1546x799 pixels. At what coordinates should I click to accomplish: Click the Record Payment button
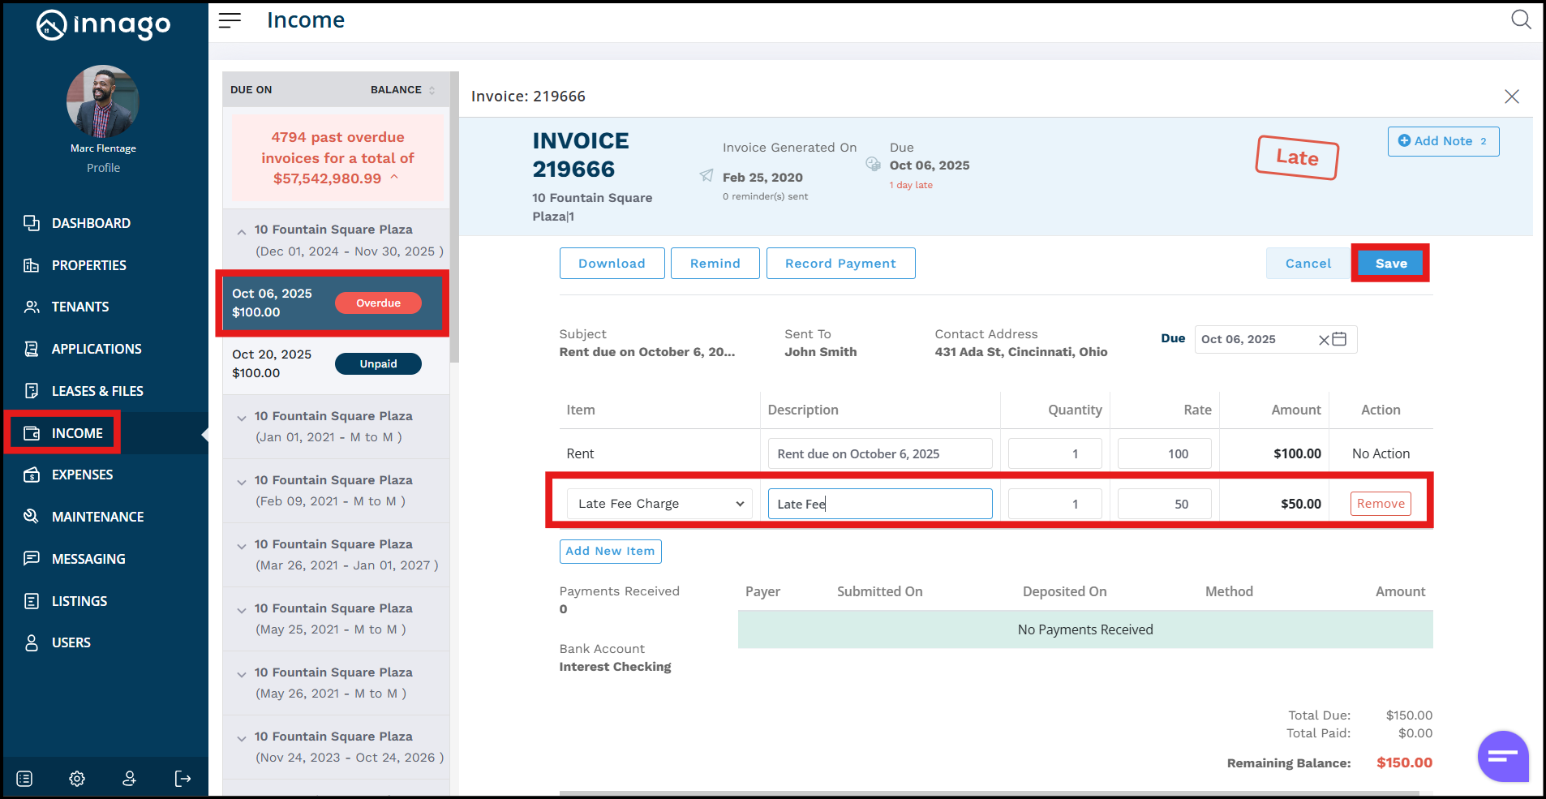coord(840,264)
